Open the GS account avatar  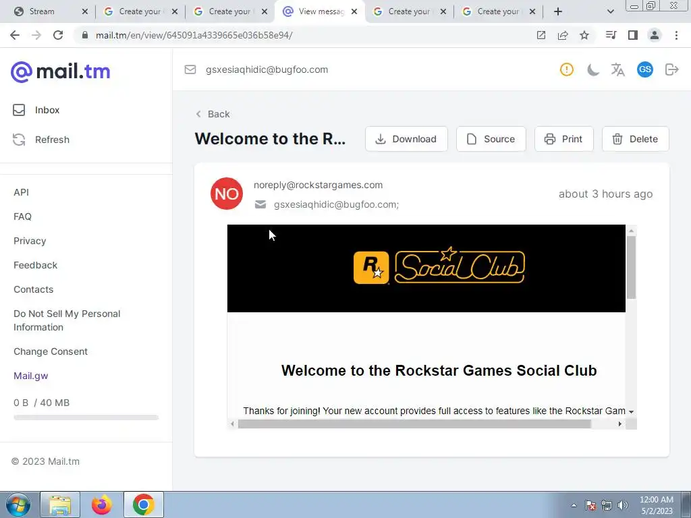pyautogui.click(x=644, y=69)
